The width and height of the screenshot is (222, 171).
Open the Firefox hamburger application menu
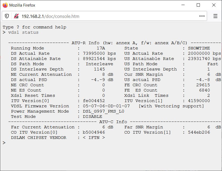tap(215, 16)
